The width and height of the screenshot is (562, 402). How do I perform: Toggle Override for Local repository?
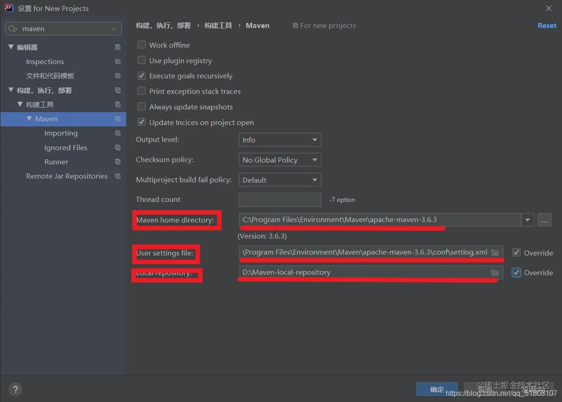[x=516, y=272]
